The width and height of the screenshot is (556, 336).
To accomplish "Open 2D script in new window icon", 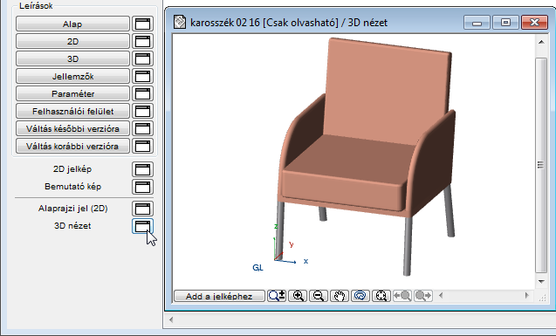I will pos(143,41).
